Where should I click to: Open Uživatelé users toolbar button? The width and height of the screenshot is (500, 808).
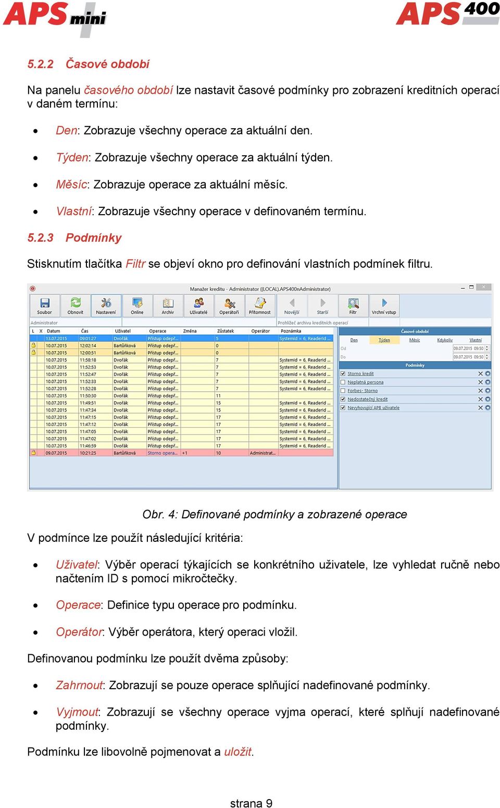tap(198, 306)
